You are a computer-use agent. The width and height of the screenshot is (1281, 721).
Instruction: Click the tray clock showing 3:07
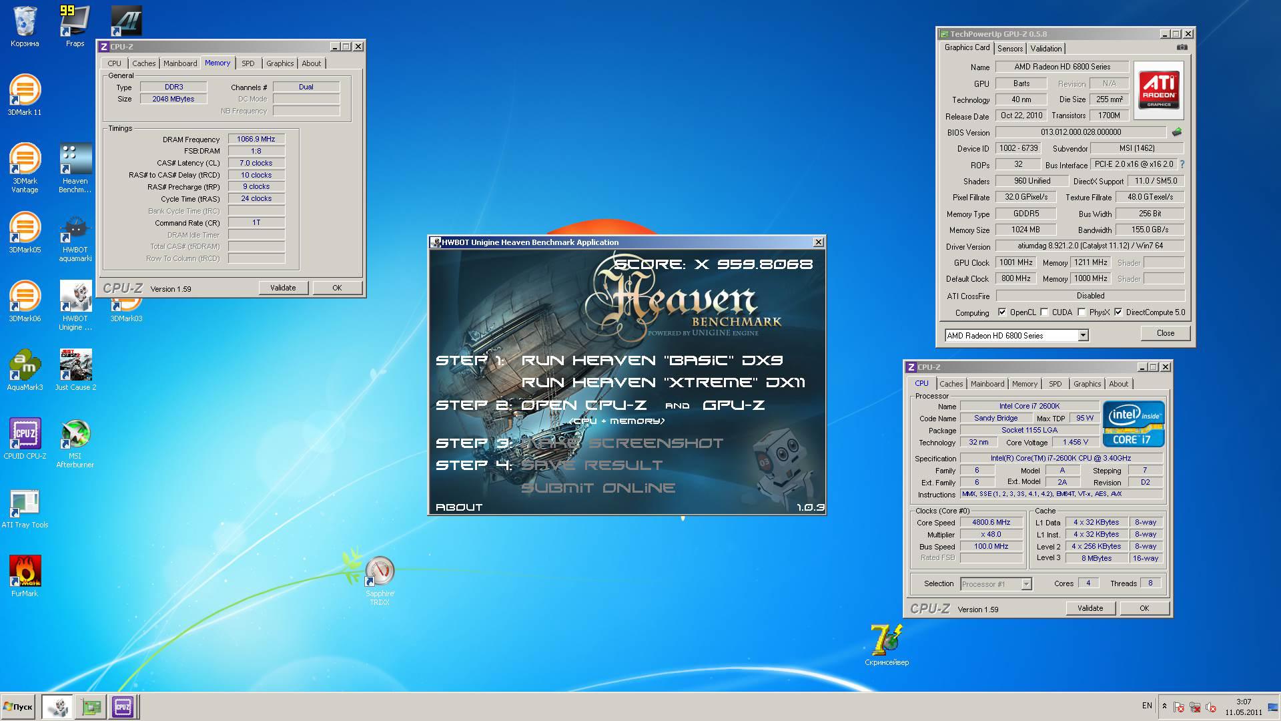tap(1244, 702)
